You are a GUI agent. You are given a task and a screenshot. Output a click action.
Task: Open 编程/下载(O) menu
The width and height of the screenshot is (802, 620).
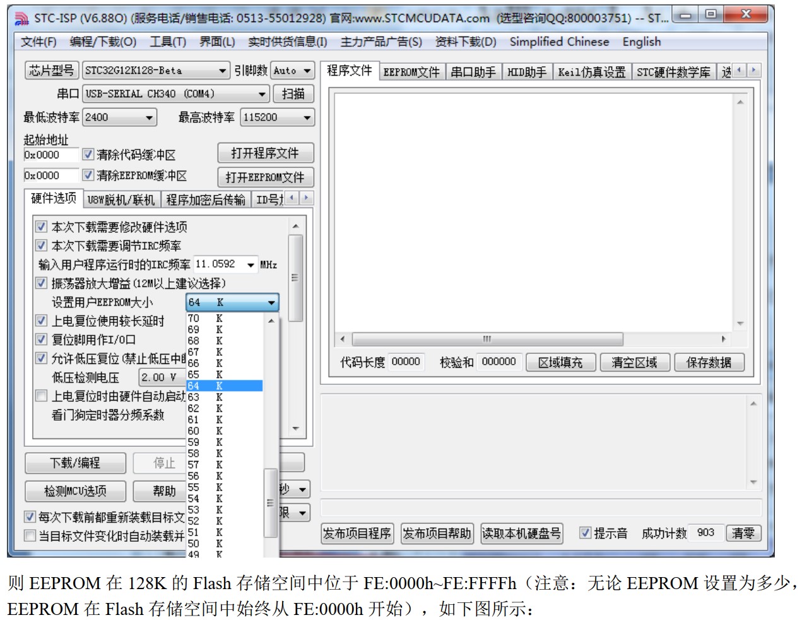click(103, 42)
